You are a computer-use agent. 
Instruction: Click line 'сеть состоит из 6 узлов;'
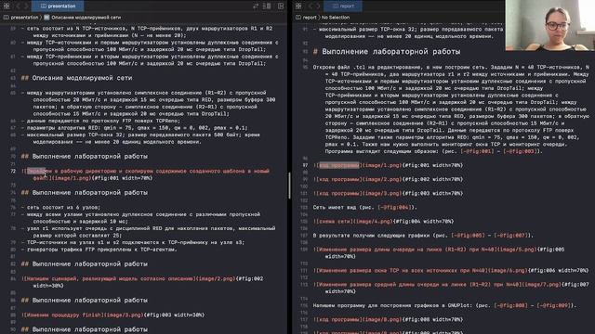(60, 208)
